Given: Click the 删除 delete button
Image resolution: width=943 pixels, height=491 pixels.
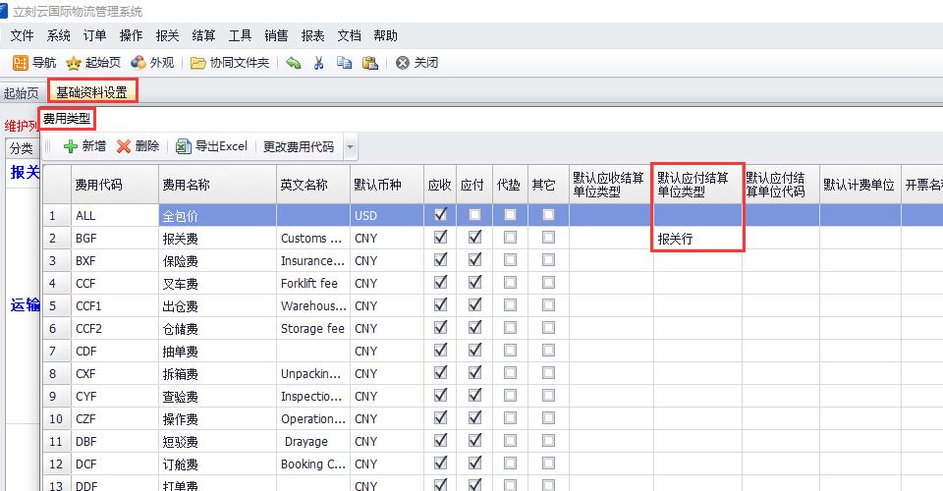Looking at the screenshot, I should click(138, 146).
